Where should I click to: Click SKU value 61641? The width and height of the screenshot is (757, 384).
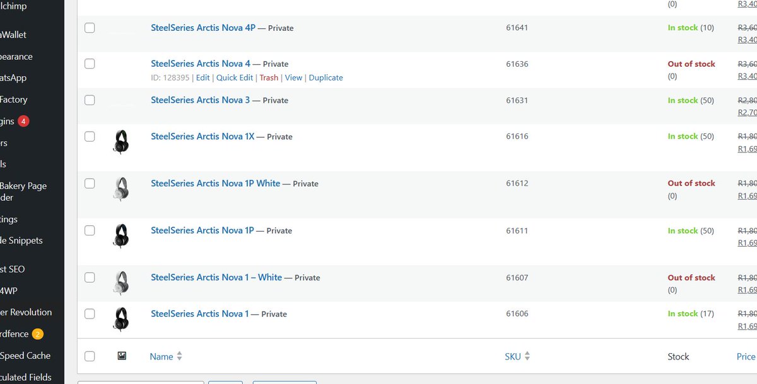[x=517, y=28]
